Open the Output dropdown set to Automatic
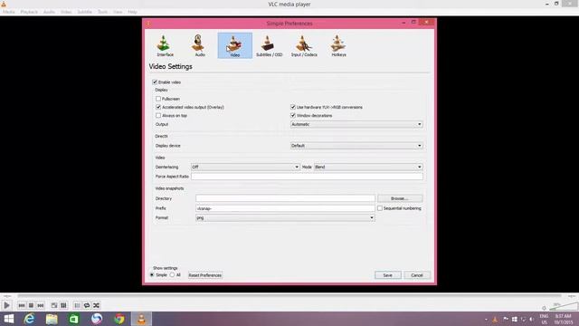579x326 pixels. (356, 125)
